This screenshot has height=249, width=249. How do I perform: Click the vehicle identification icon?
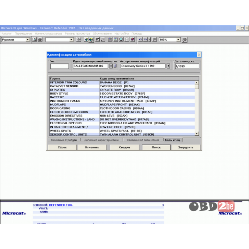pos(91,40)
